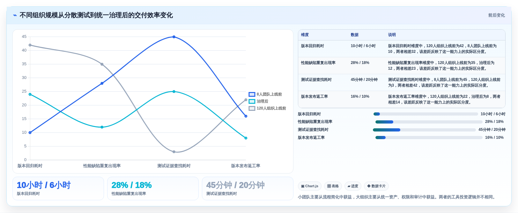Open the 45分钟 / 20分钟 stat card
Viewport: 518px width, 213px height.
248,188
